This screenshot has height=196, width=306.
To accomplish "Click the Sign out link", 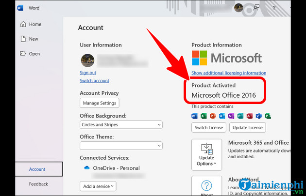I will [88, 73].
